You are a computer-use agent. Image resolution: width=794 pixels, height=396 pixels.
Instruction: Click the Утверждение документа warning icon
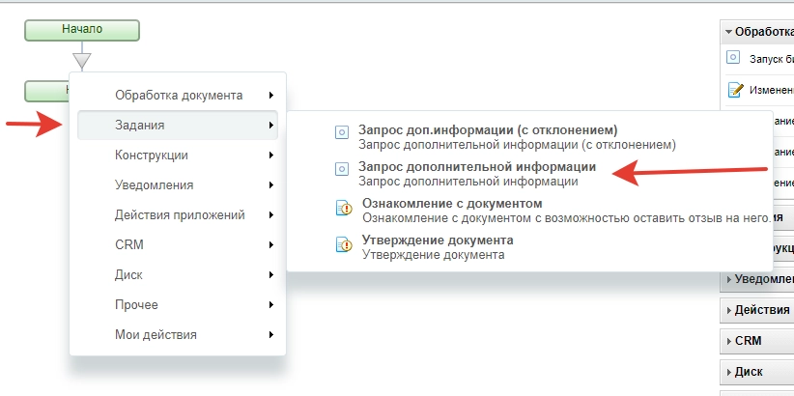(344, 244)
